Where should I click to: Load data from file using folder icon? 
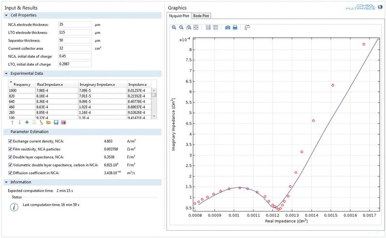coord(49,123)
